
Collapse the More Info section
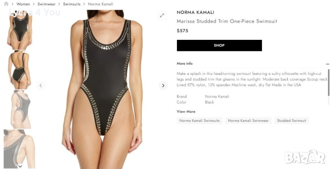(x=327, y=64)
